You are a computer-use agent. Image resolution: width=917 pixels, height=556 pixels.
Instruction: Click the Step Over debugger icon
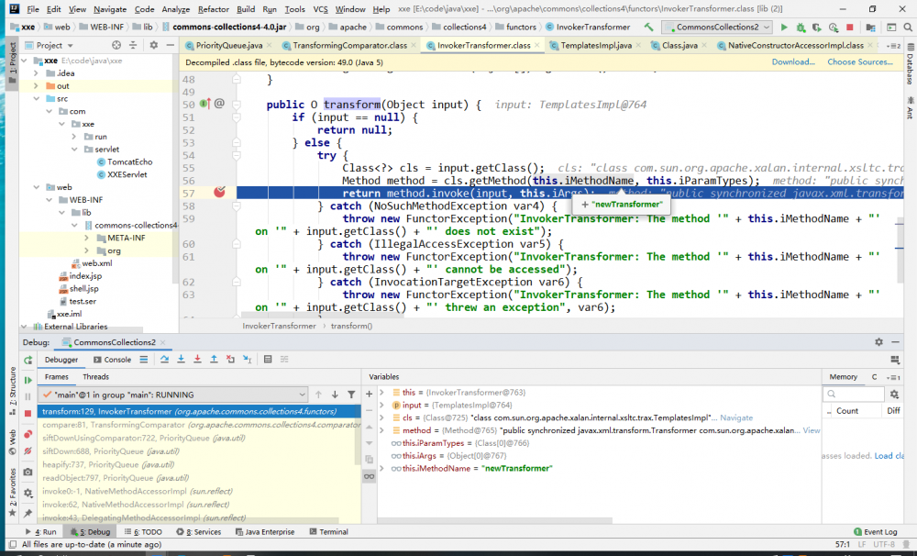(x=166, y=360)
